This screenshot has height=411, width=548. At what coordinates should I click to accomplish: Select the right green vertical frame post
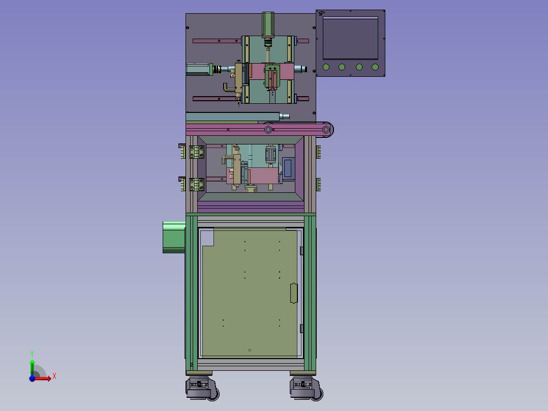(x=310, y=293)
